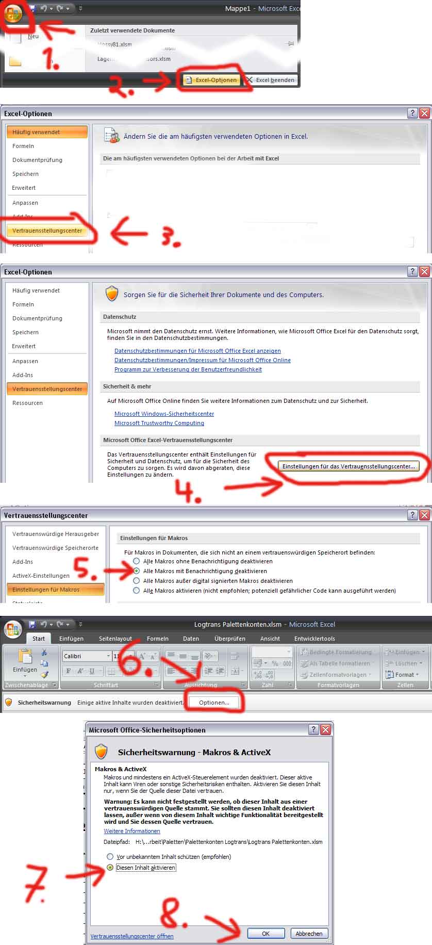Click the Copy icon in Zwischenablage group

pos(44,663)
